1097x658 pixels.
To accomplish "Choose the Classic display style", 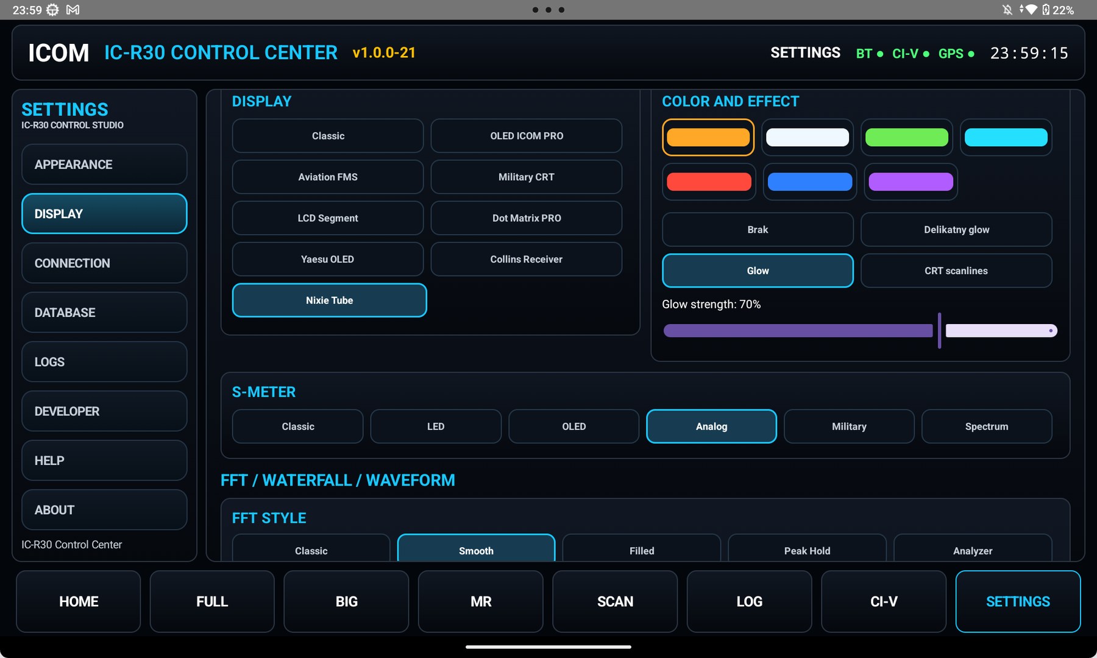I will (328, 136).
